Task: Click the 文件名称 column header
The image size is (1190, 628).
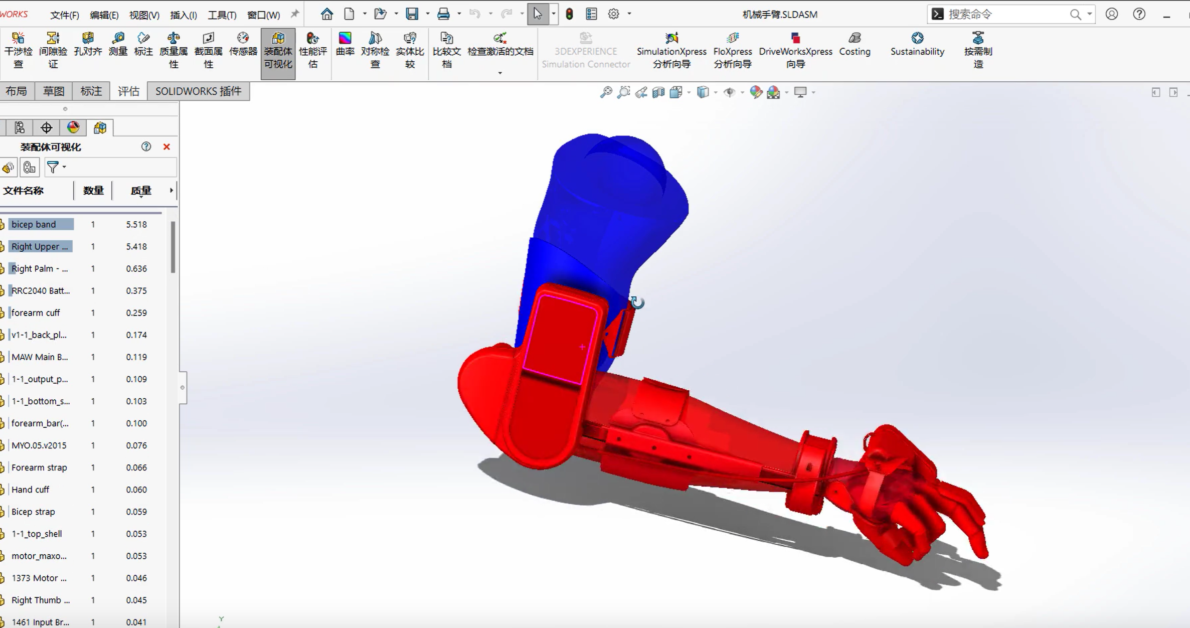Action: [x=24, y=191]
